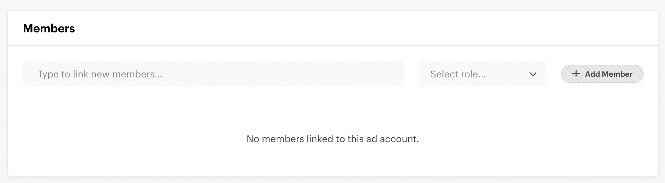Screen dimensions: 665x183
Task: Click the 'Type to link new members...' placeholder
Action: (x=100, y=74)
